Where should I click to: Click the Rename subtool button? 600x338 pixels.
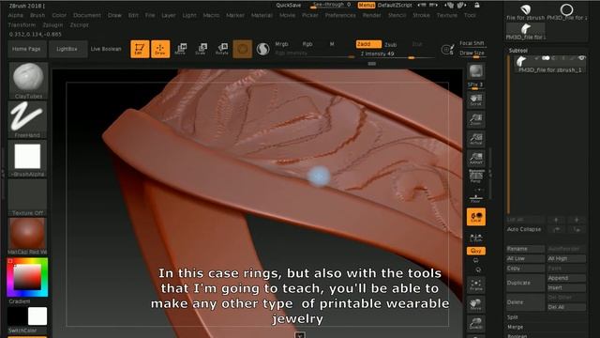coord(525,249)
